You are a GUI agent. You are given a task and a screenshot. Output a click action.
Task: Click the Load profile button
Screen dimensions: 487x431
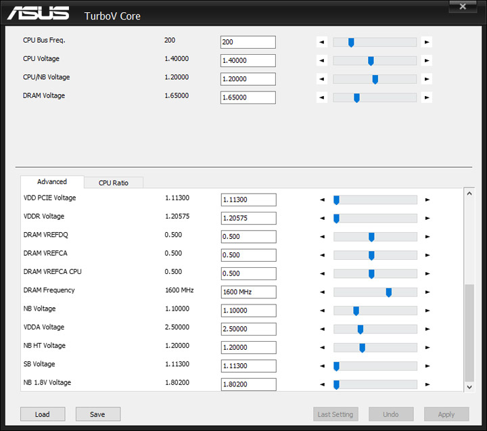[x=43, y=414]
